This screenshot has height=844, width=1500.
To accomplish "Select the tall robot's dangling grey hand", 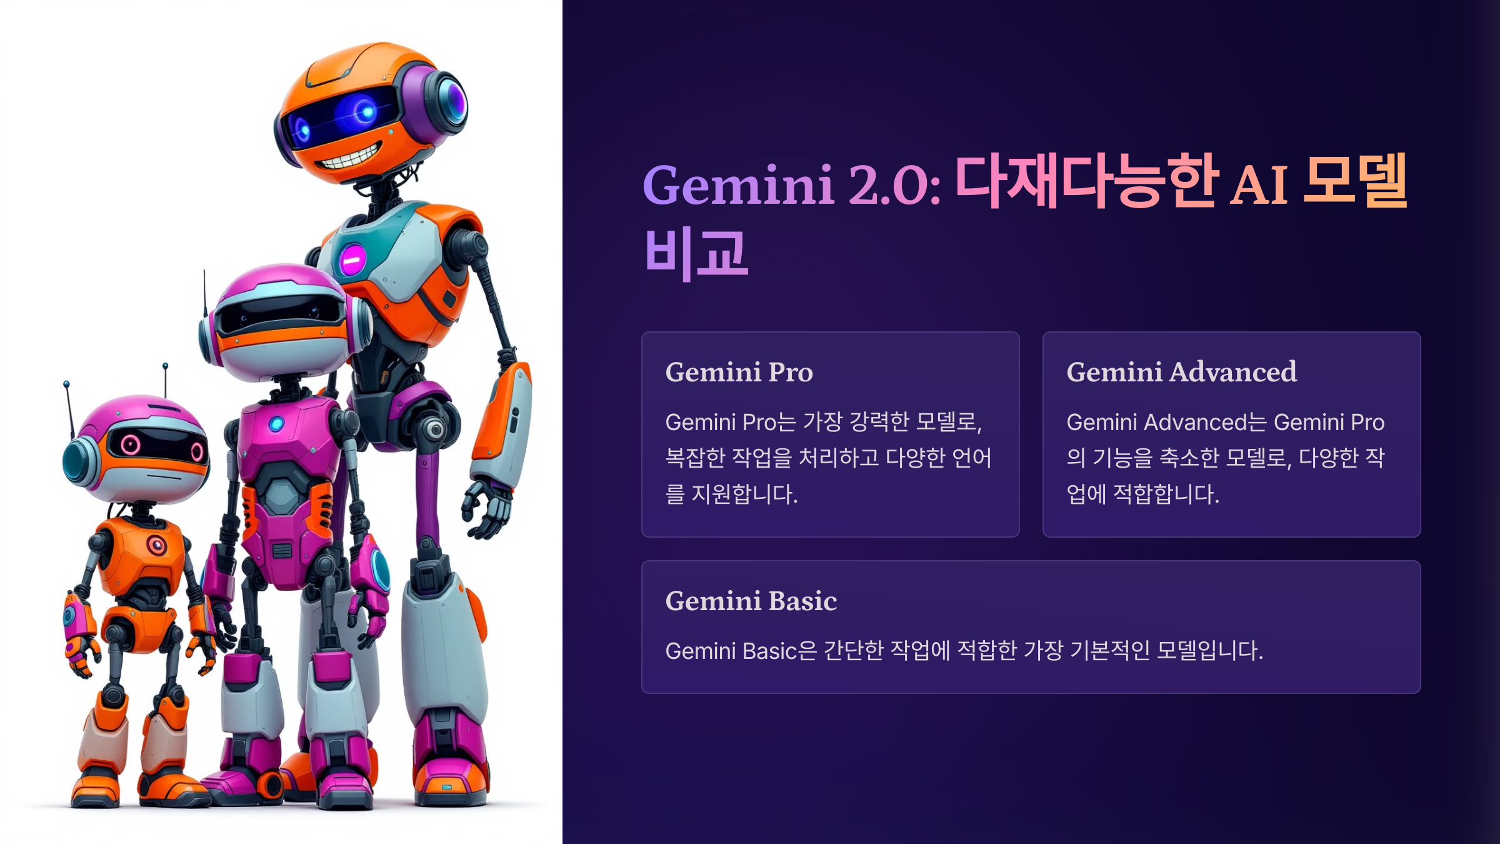I will 486,508.
